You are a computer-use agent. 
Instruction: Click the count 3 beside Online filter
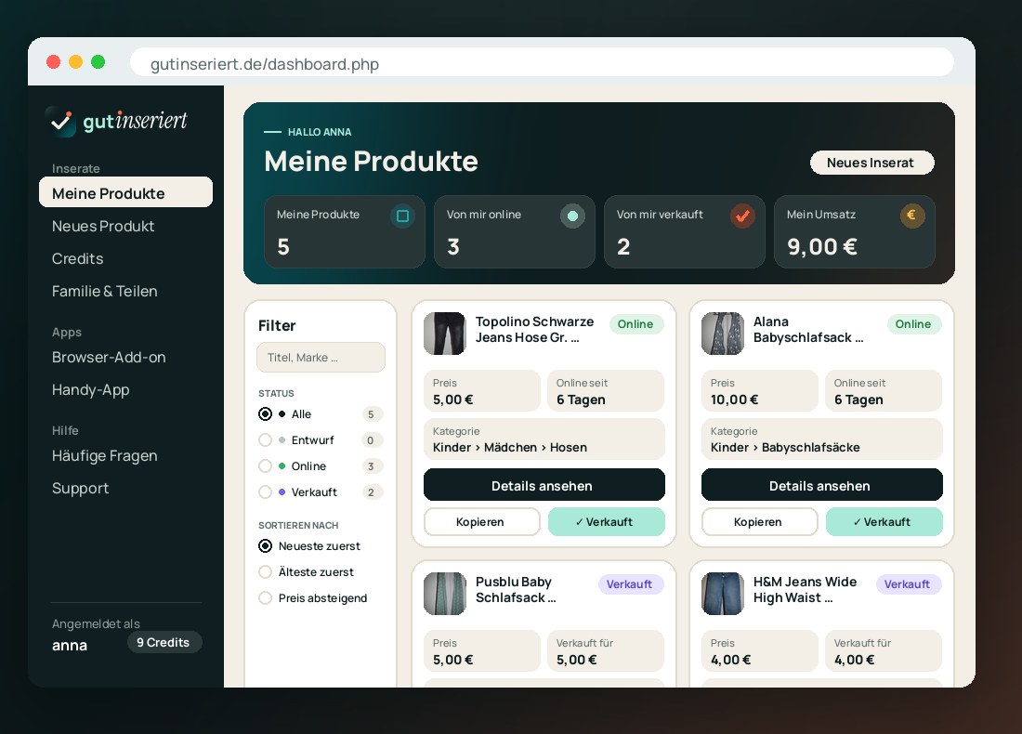pyautogui.click(x=371, y=466)
